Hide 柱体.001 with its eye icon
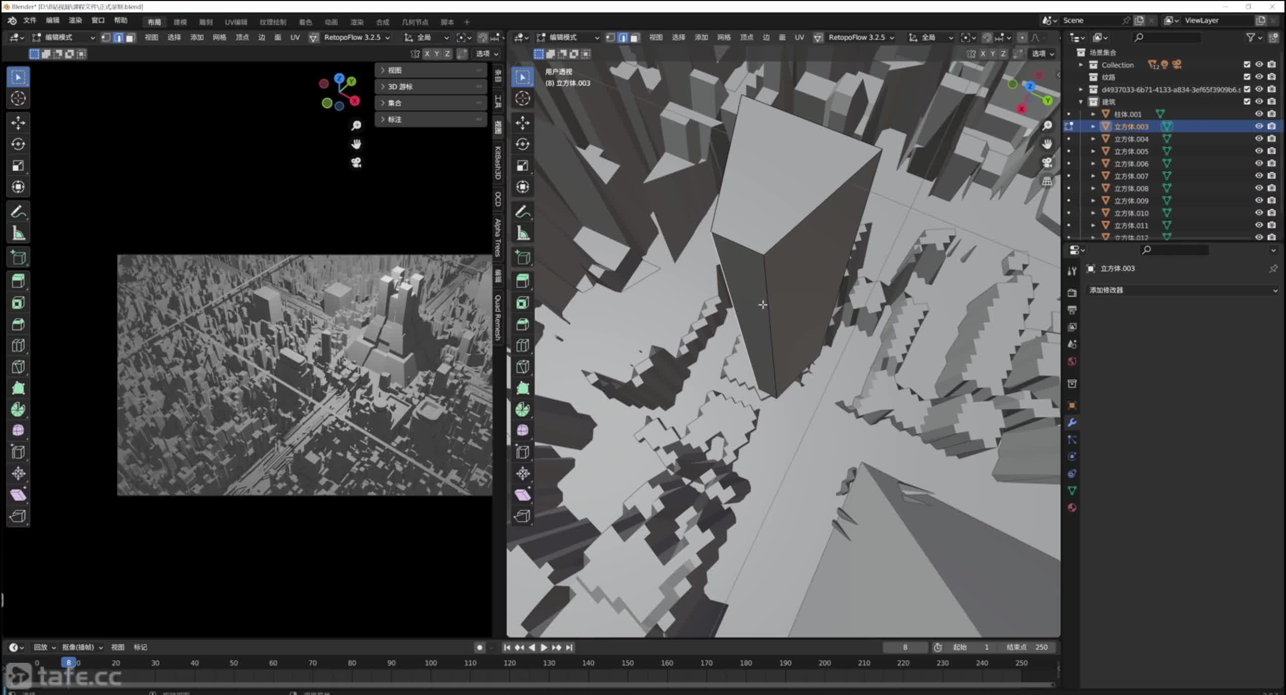The width and height of the screenshot is (1286, 695). tap(1259, 114)
